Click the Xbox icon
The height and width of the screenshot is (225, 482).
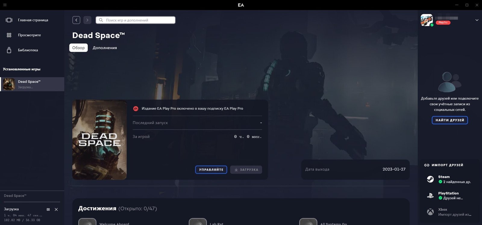click(x=430, y=212)
